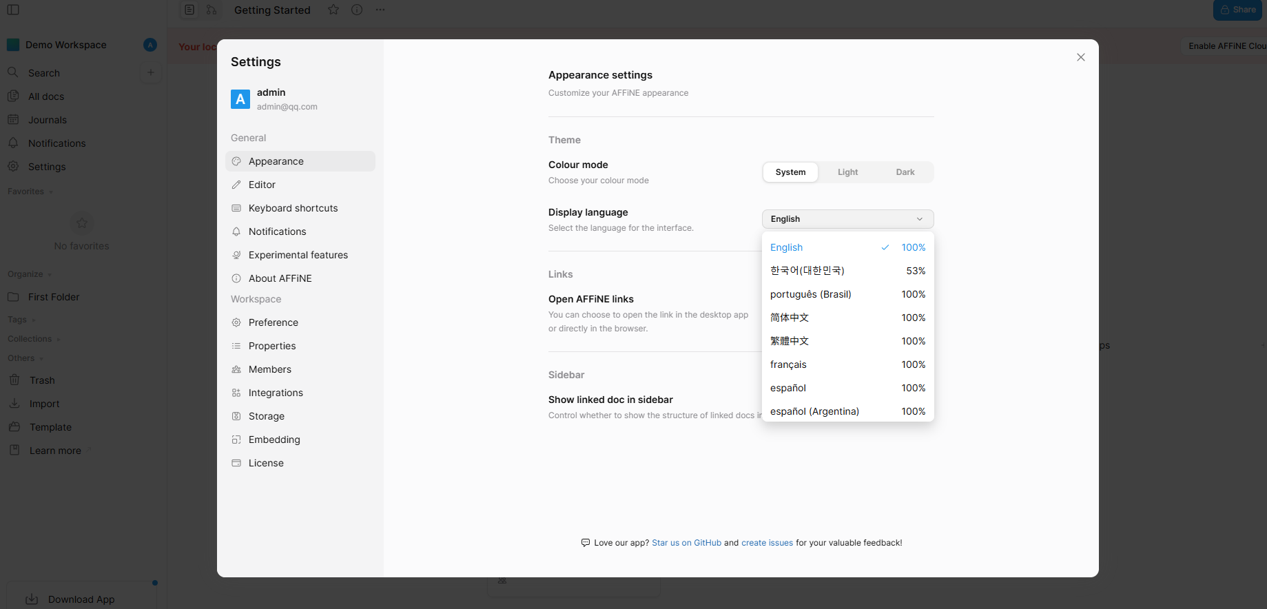Select Appearance settings tab
The height and width of the screenshot is (609, 1267).
click(300, 161)
